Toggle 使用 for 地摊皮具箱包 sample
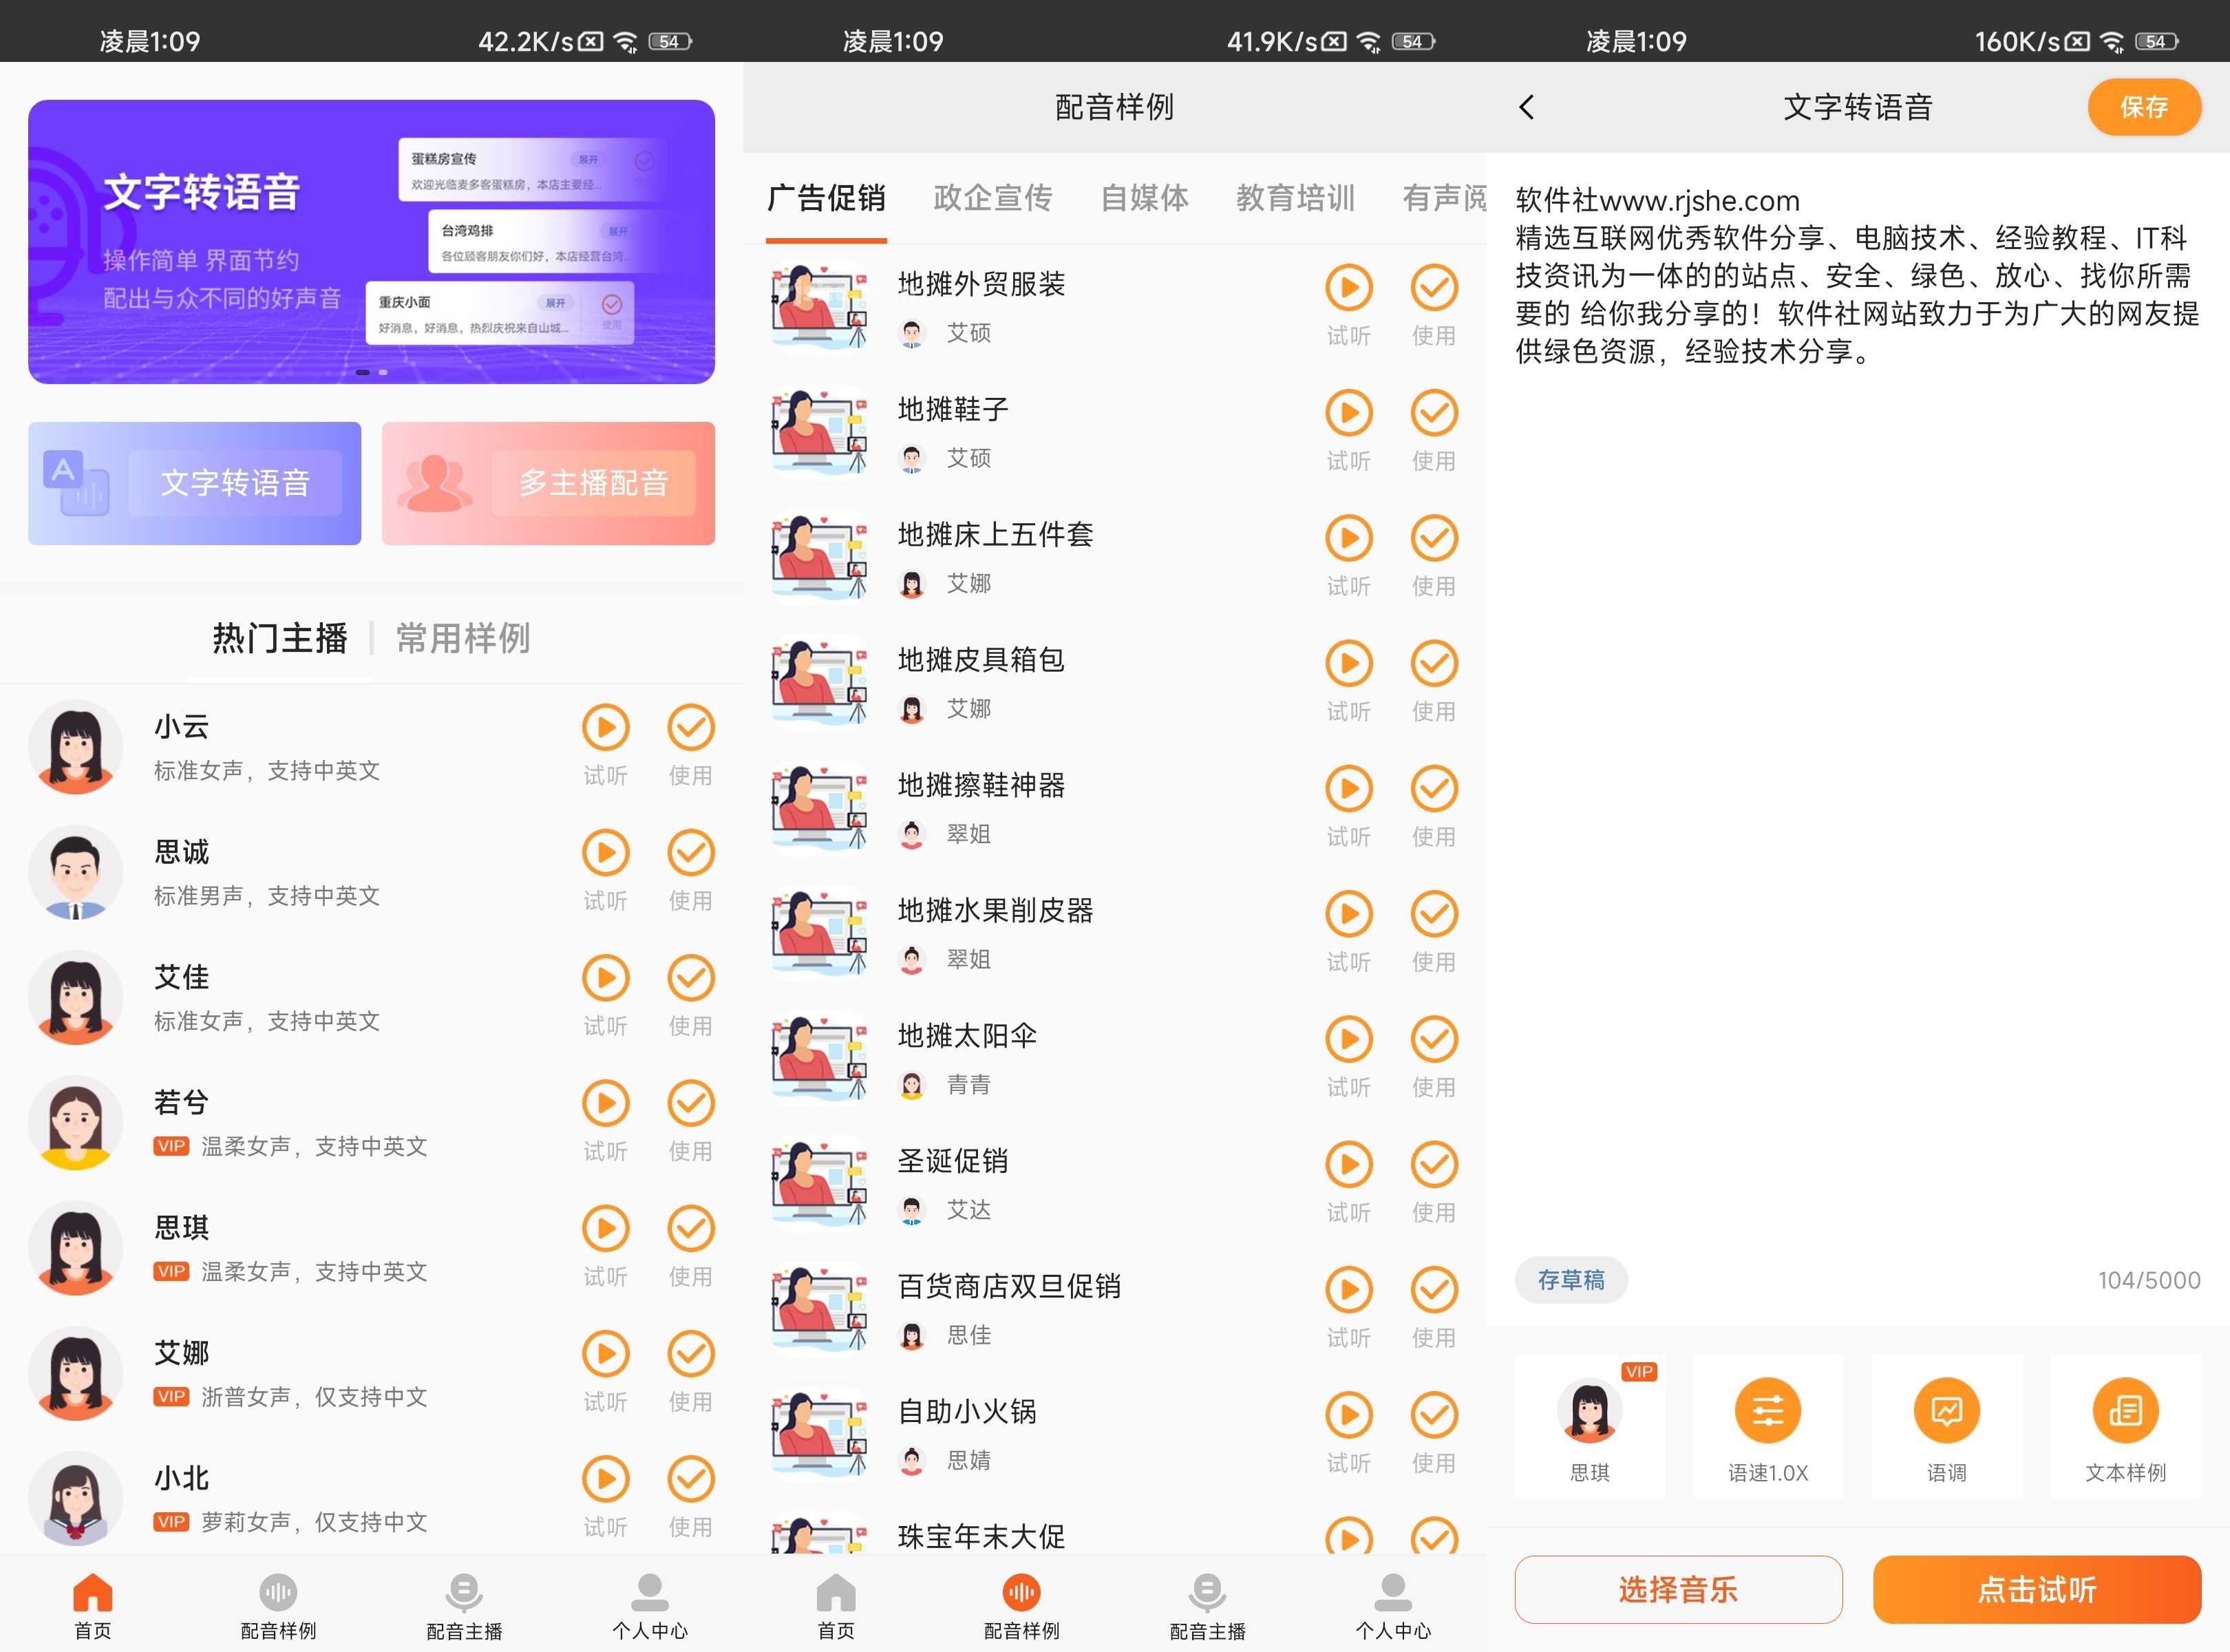Screen dimensions: 2230x1652 [1434, 663]
